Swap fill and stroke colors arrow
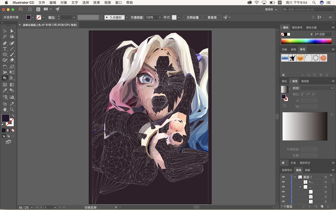The image size is (336, 210). coord(13,115)
